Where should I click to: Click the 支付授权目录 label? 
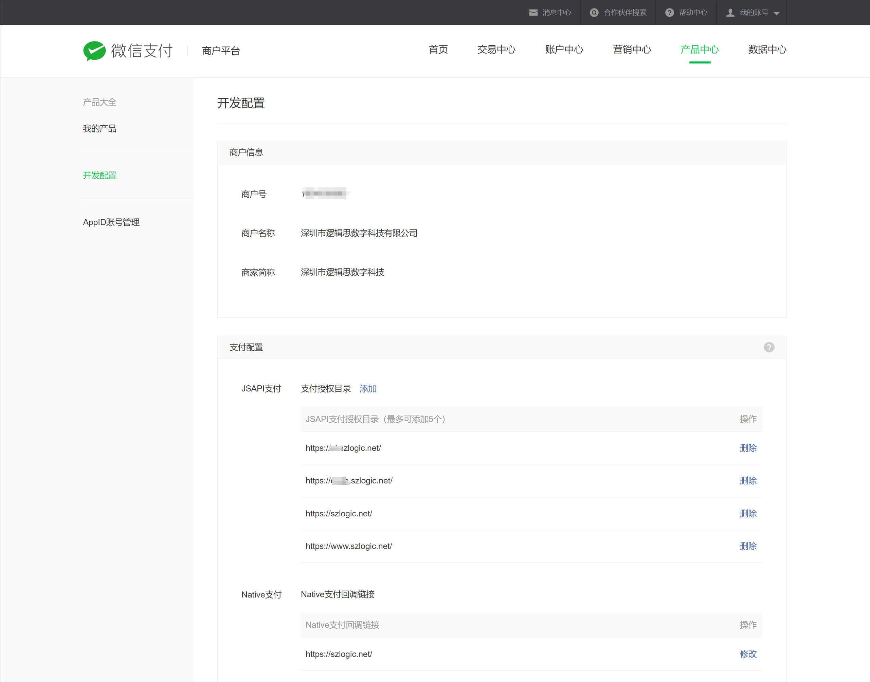[326, 388]
